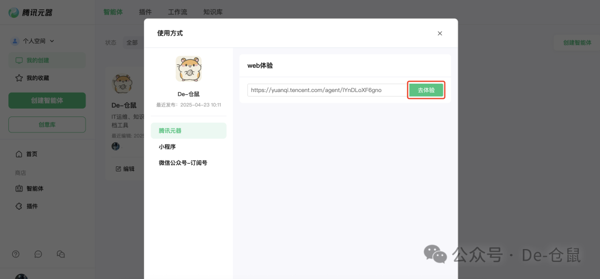The width and height of the screenshot is (600, 279).
Task: Click the feedback chat bubble icon
Action: coord(38,254)
